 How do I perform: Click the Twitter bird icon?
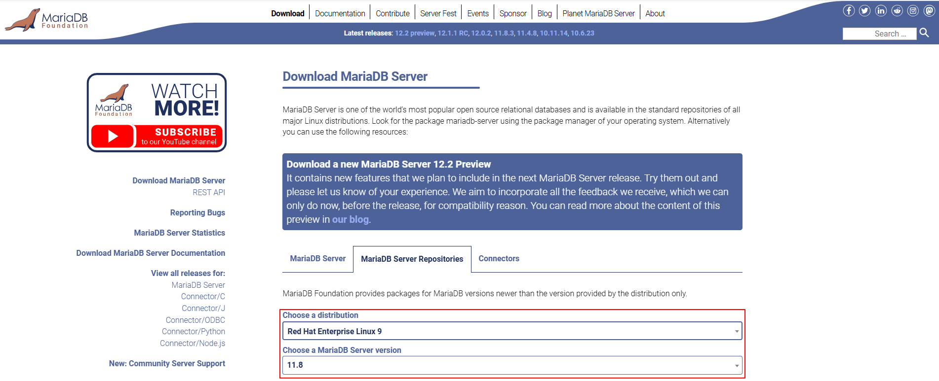[x=864, y=11]
